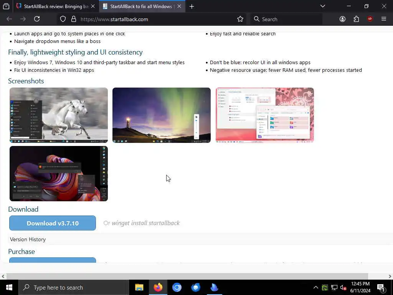Open the aurora lighthouse screenshot thumbnail
Viewport: 393px width, 295px height.
click(162, 115)
